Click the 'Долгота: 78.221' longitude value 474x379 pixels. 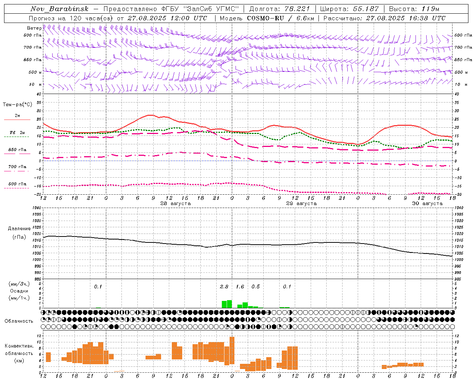pyautogui.click(x=279, y=9)
